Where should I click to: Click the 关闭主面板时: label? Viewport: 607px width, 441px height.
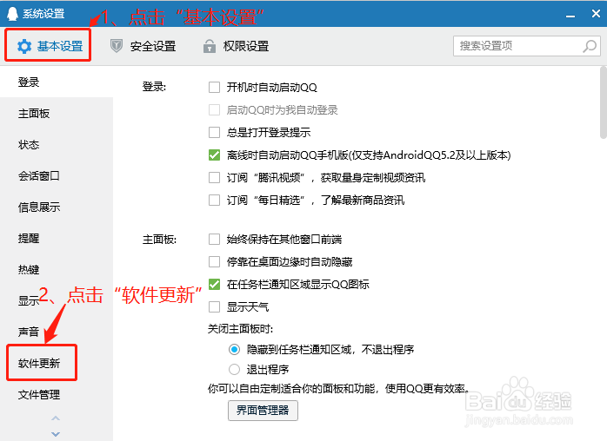pos(240,329)
